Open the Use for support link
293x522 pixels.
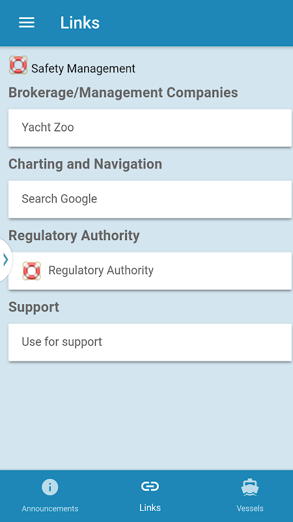point(150,343)
